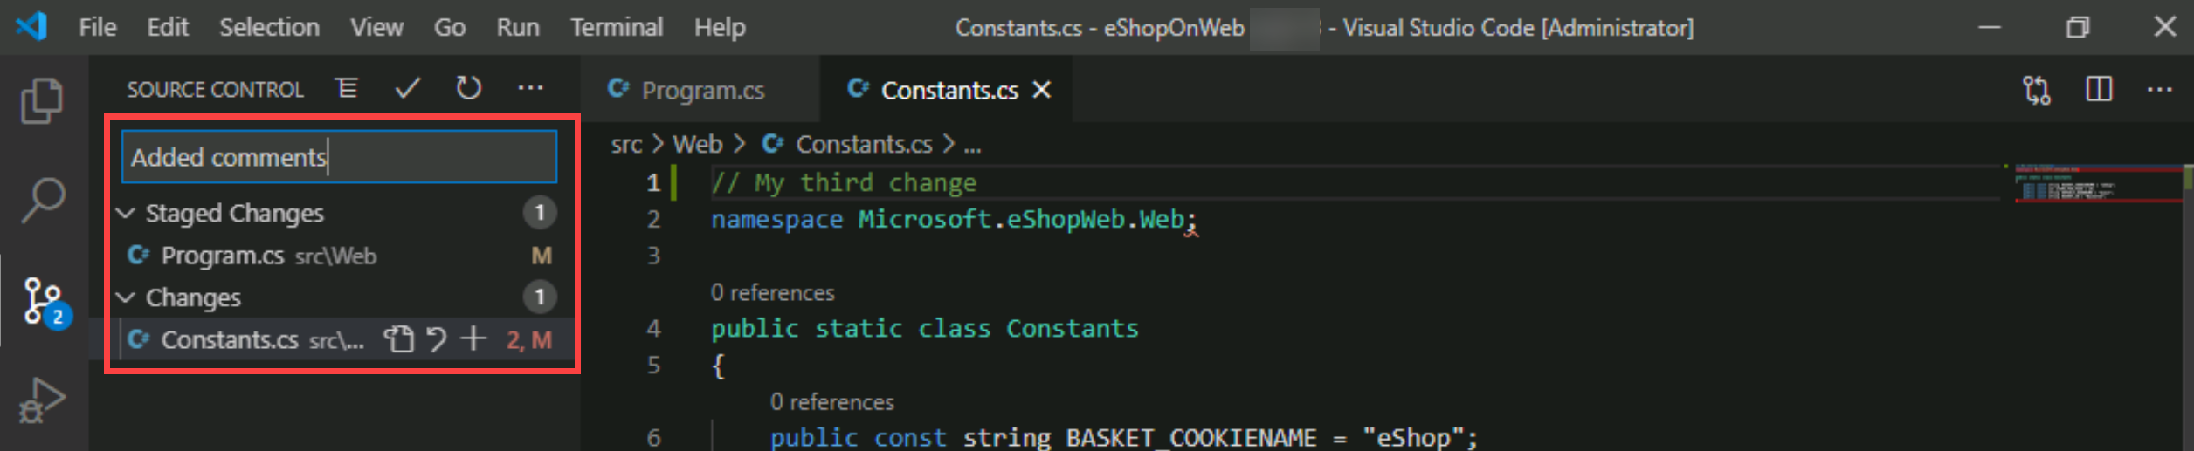The width and height of the screenshot is (2194, 451).
Task: Click the commit message input field
Action: coord(339,157)
